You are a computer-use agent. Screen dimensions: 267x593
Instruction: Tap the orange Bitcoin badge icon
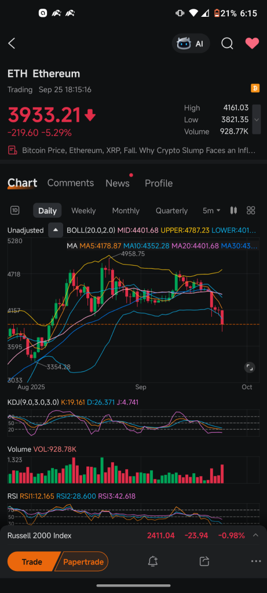pos(255,89)
